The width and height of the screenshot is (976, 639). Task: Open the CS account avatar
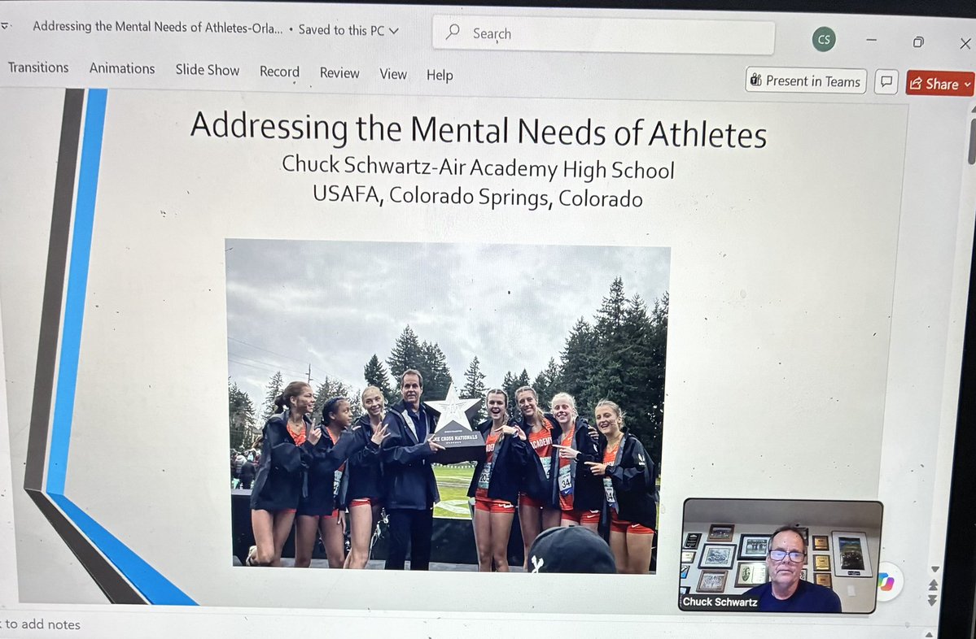824,40
